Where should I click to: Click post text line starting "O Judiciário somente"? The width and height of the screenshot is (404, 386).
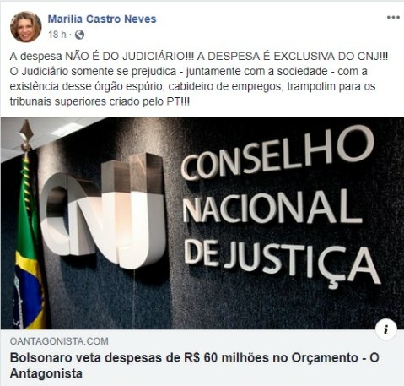pyautogui.click(x=188, y=71)
